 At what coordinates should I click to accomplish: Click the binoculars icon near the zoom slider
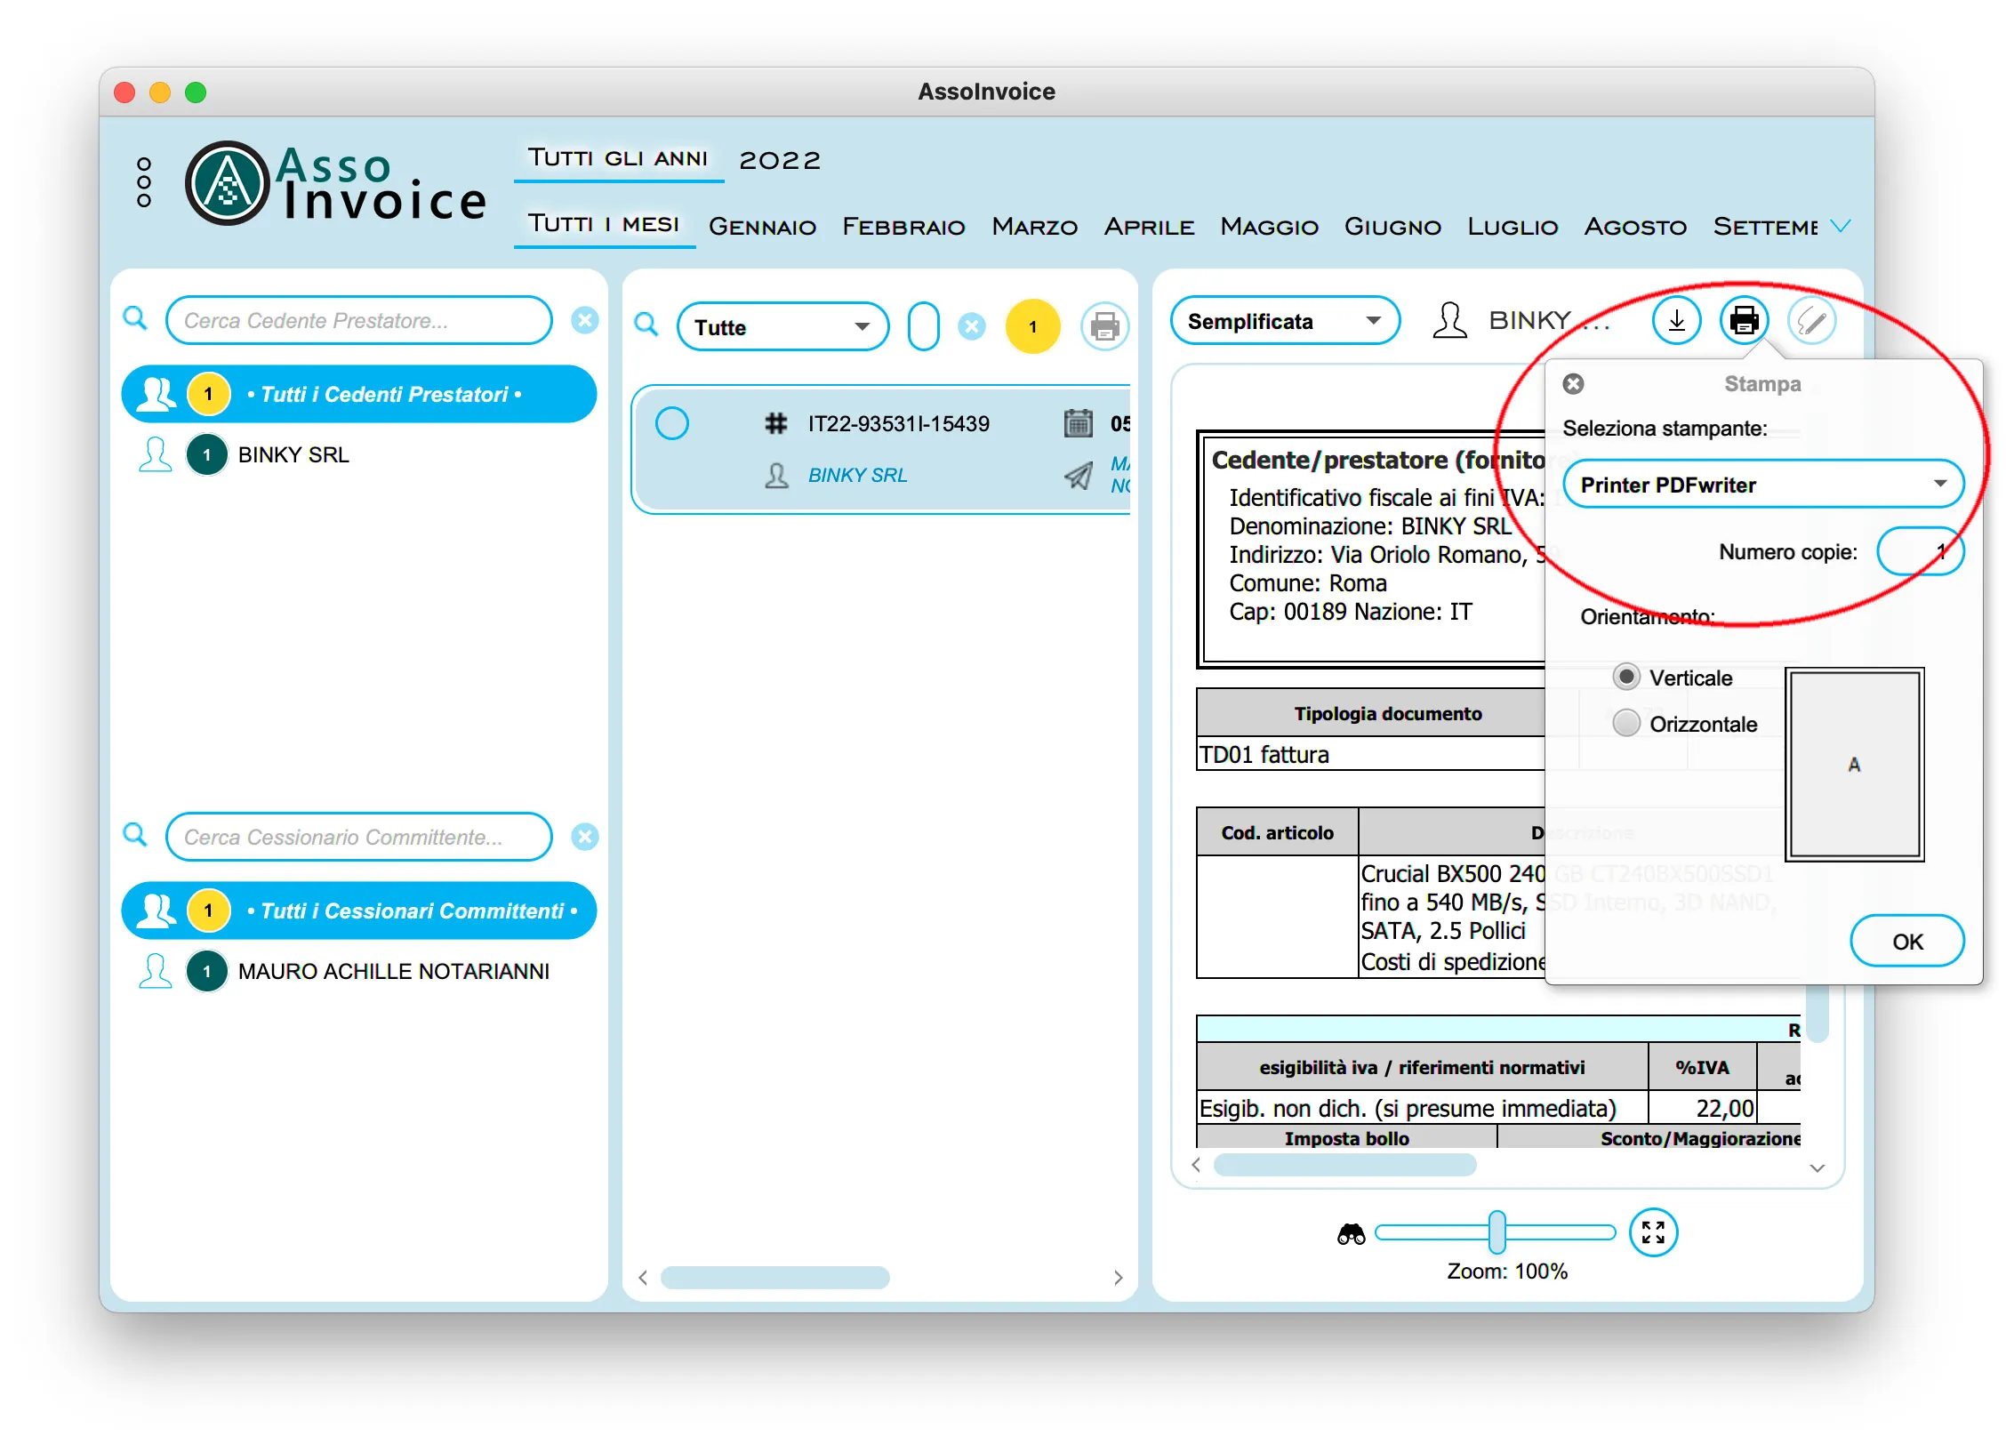click(1353, 1232)
